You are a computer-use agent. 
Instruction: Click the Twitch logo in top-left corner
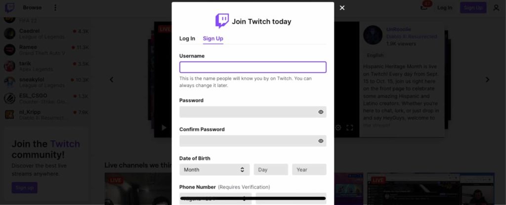coord(9,8)
